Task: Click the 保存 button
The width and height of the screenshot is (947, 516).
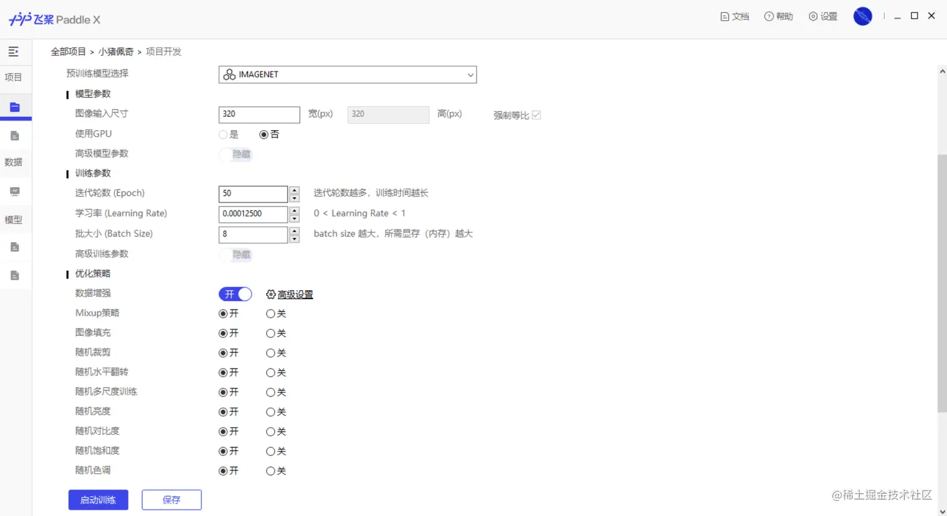Action: [x=172, y=500]
